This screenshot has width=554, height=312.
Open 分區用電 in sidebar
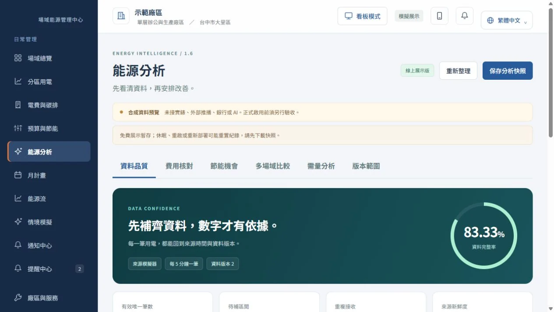(x=49, y=82)
